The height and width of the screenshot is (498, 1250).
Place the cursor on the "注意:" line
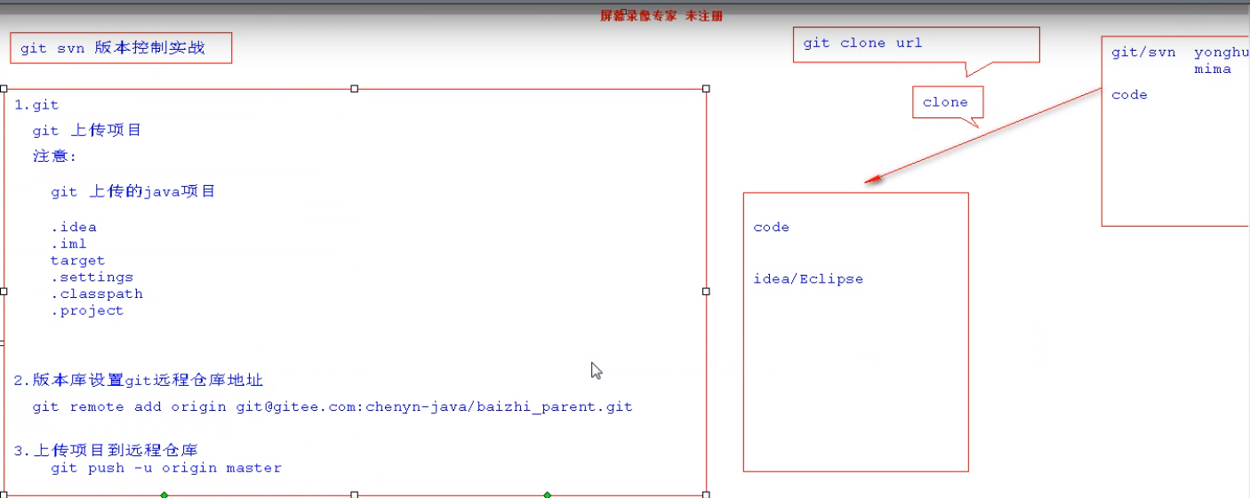coord(55,157)
